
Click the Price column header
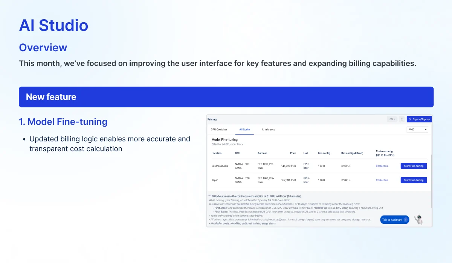click(x=293, y=153)
